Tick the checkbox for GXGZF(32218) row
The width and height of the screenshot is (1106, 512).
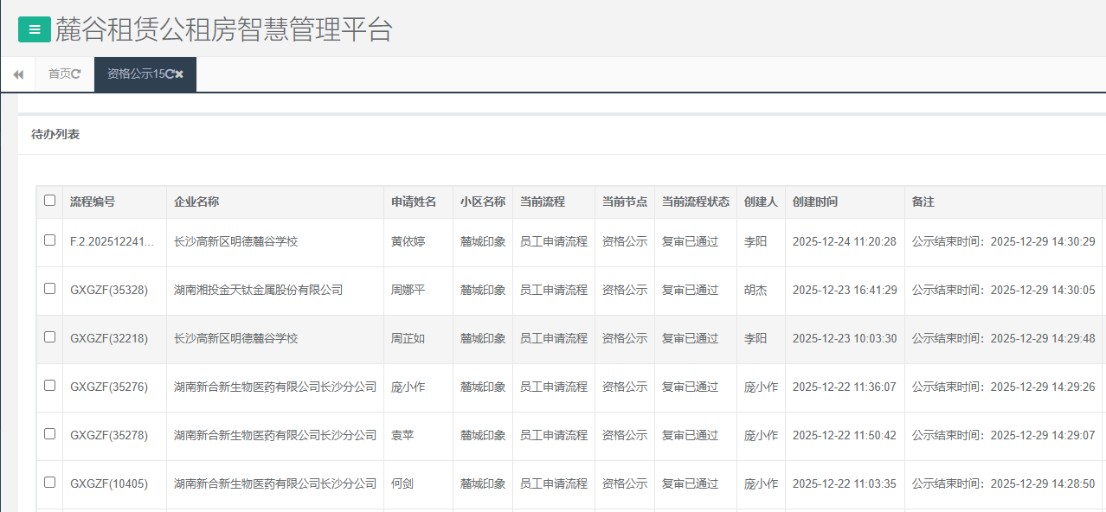(49, 337)
